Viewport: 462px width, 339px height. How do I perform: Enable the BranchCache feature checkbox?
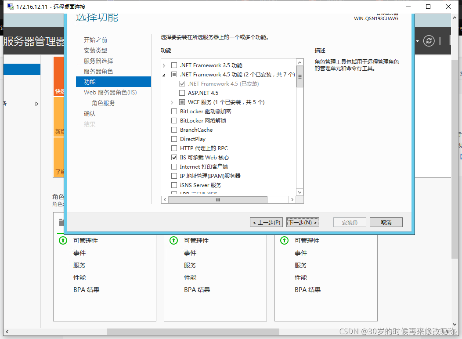click(x=174, y=130)
